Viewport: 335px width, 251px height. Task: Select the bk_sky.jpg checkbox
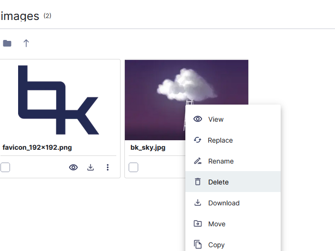point(133,167)
